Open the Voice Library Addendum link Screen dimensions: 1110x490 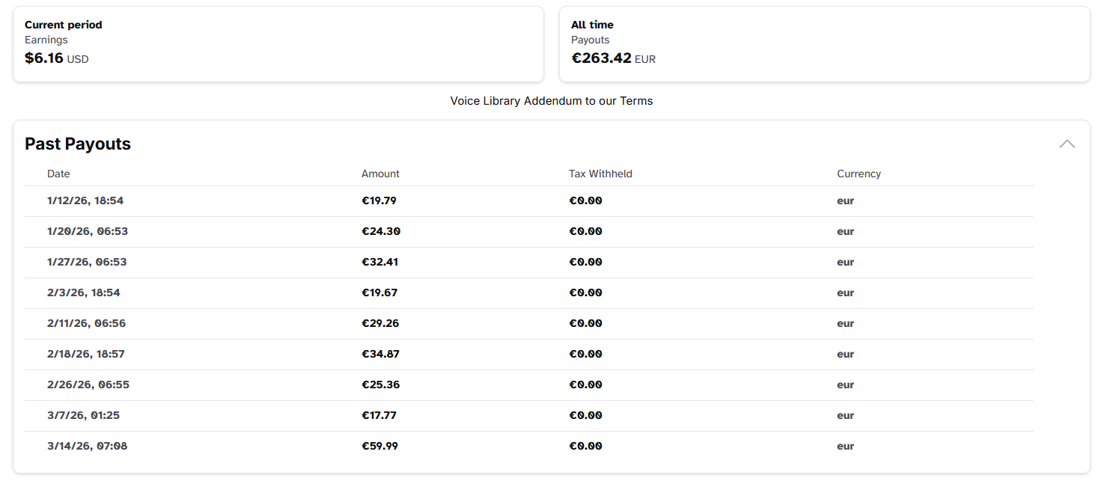click(552, 100)
